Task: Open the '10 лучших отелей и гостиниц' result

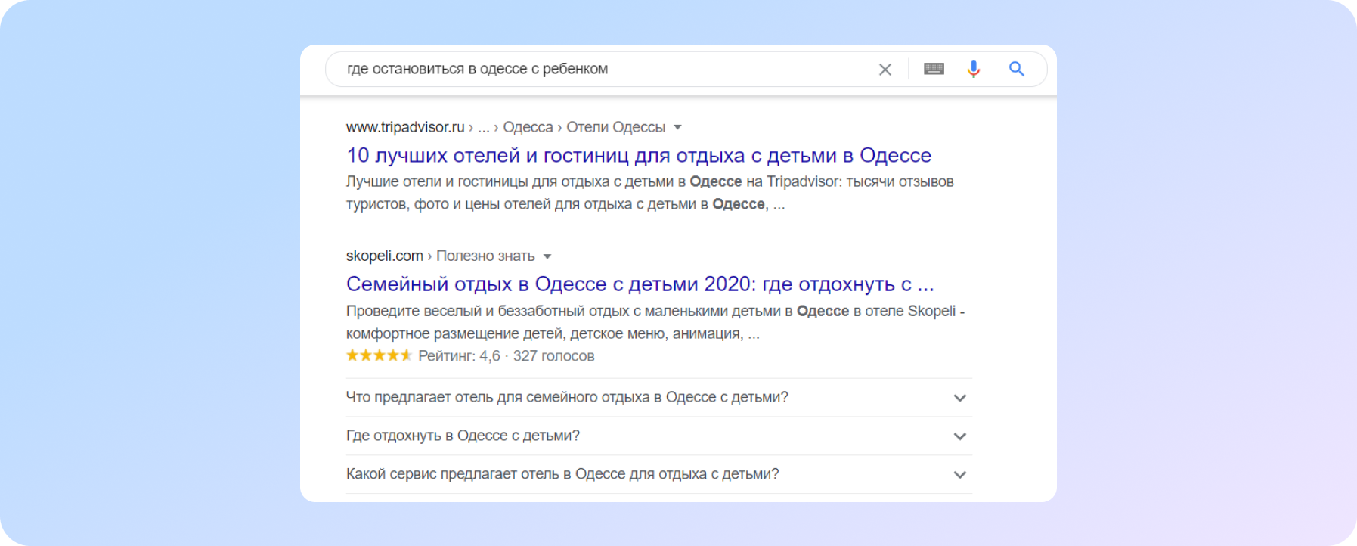Action: [x=639, y=155]
